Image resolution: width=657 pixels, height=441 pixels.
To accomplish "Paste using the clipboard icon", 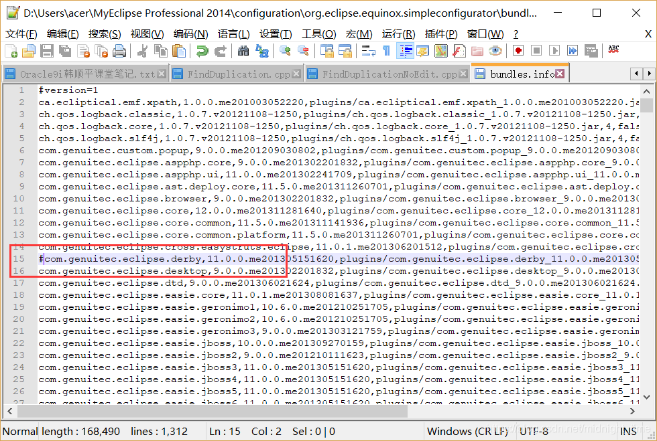I will (179, 51).
